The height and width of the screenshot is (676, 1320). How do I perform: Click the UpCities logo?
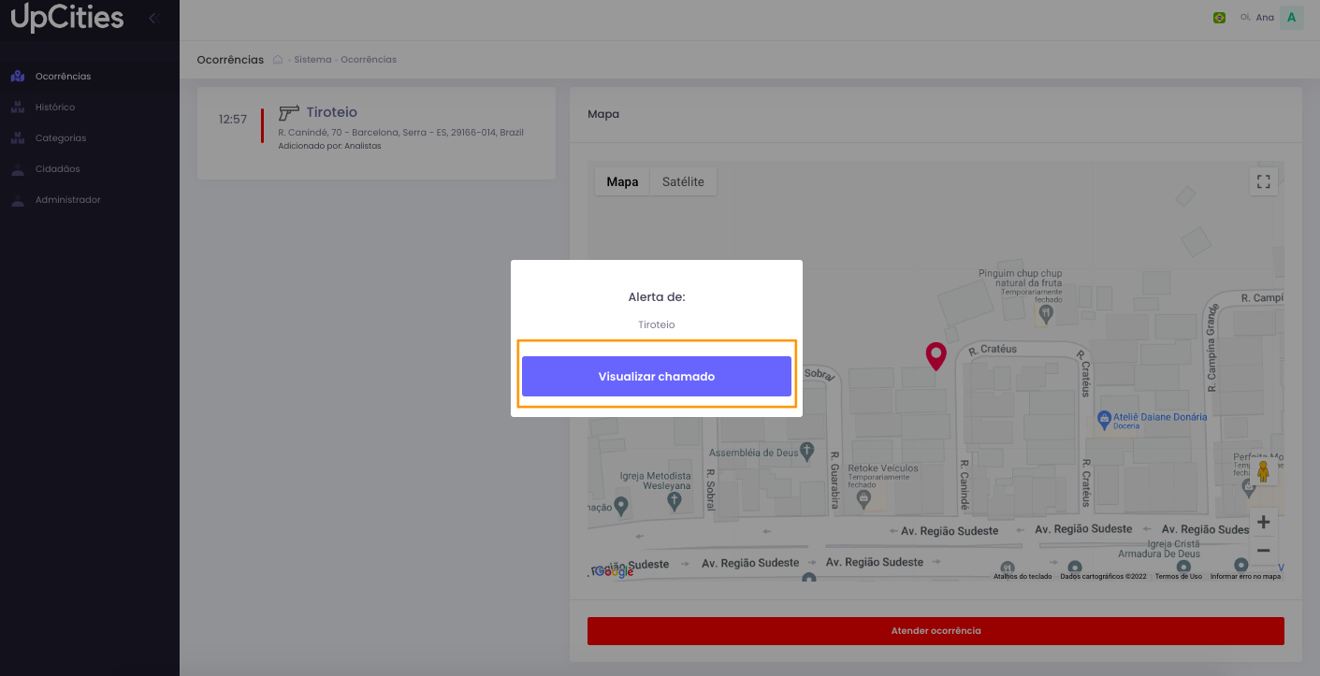[x=66, y=18]
